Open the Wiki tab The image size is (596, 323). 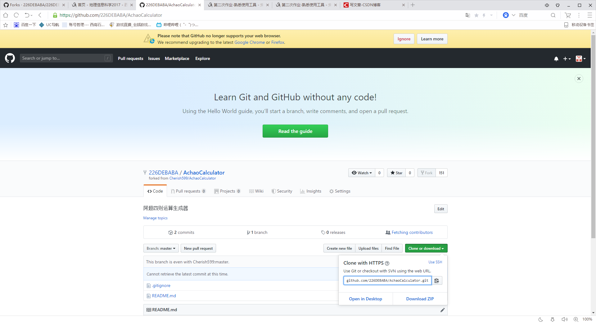coord(256,191)
